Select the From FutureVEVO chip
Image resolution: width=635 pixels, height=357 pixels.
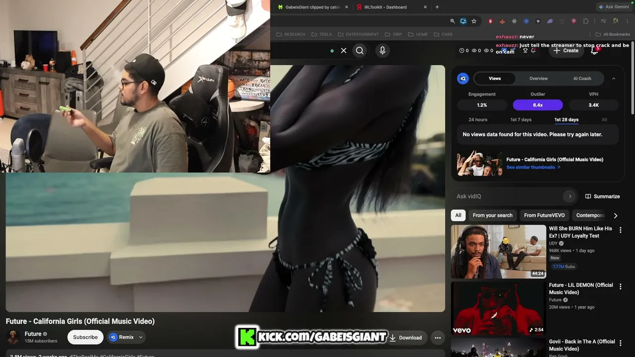[x=544, y=215]
